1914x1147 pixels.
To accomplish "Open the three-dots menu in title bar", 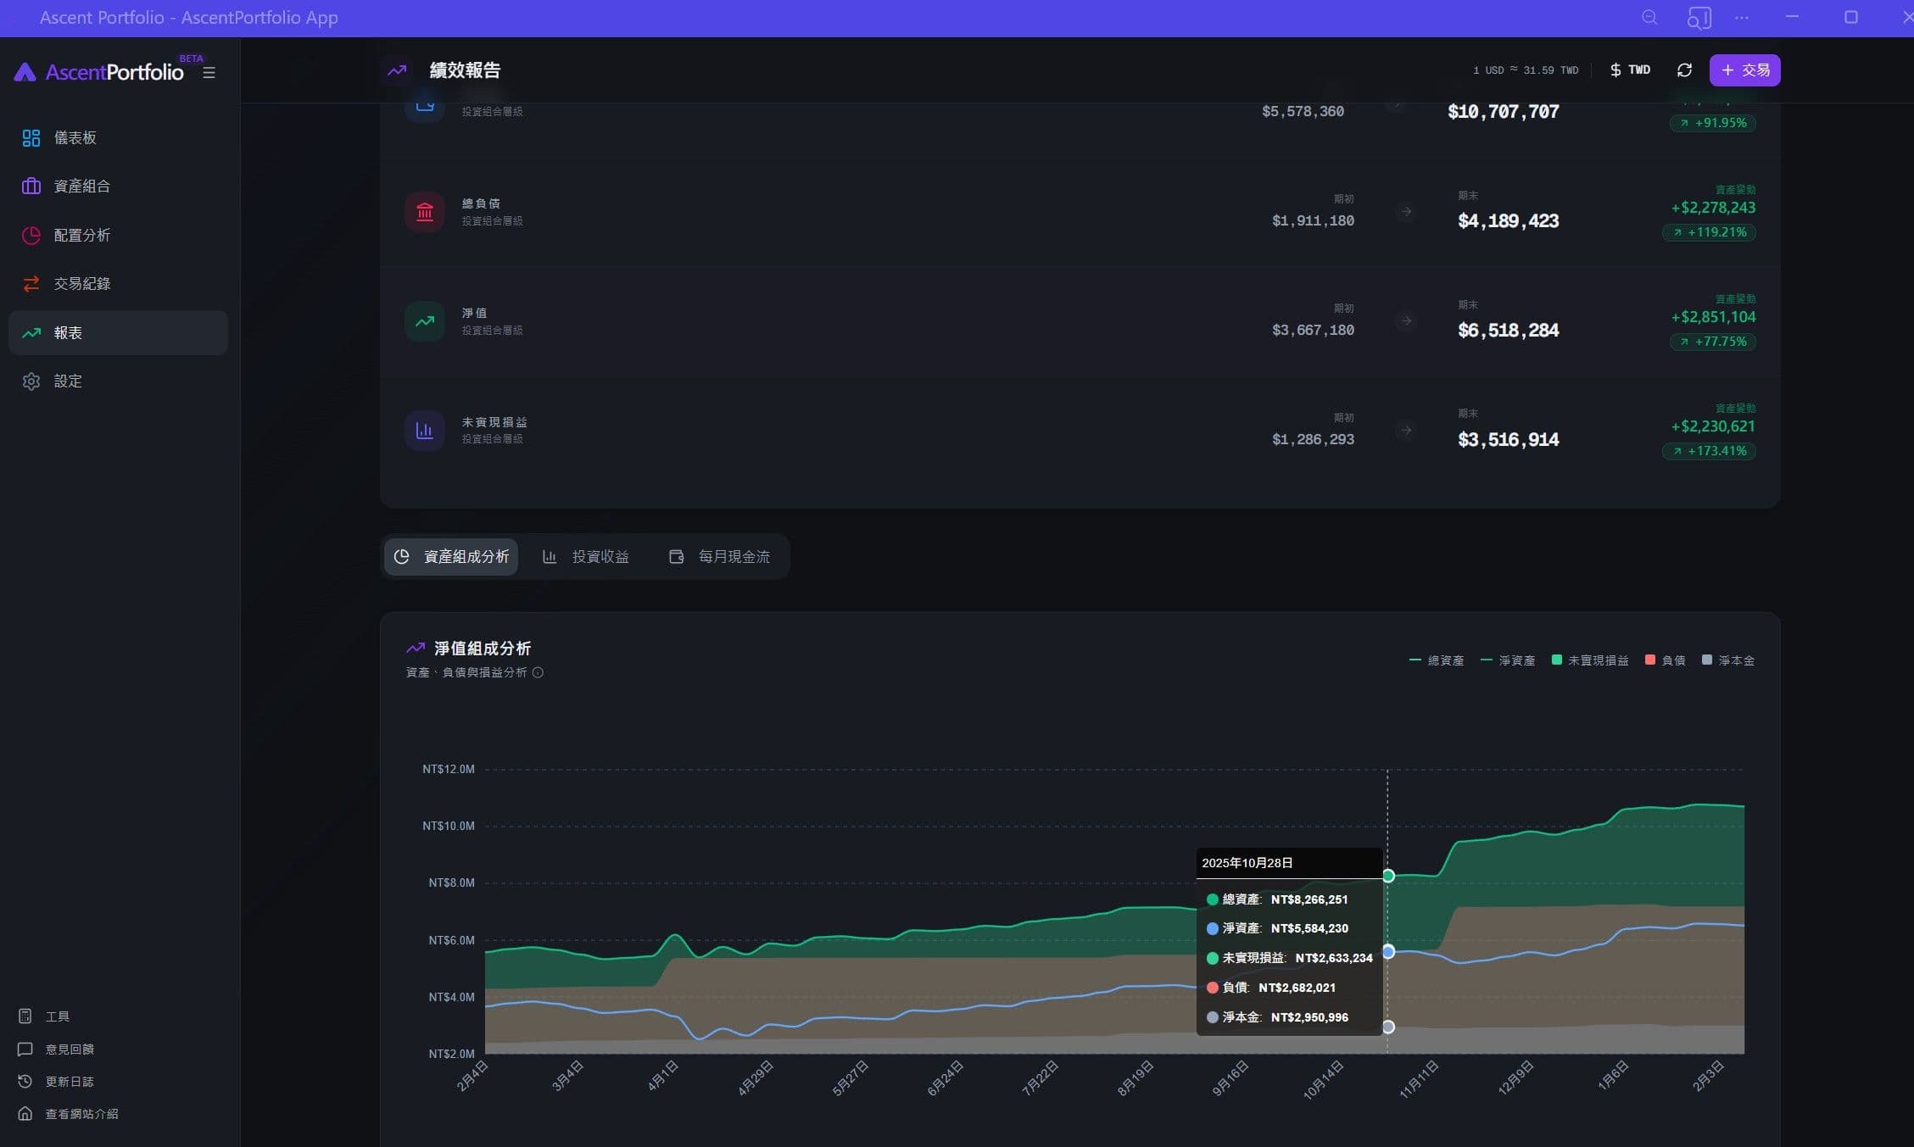I will pyautogui.click(x=1742, y=18).
